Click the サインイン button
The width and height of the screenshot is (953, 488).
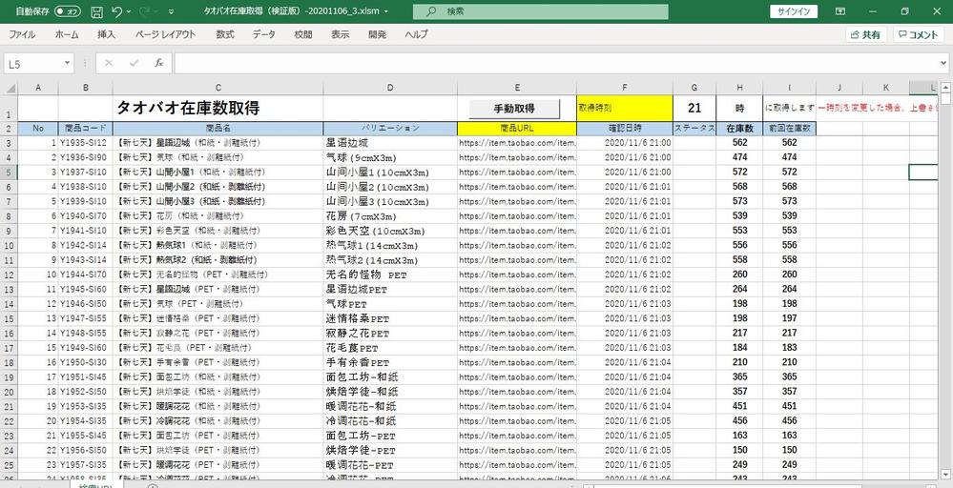coord(794,11)
